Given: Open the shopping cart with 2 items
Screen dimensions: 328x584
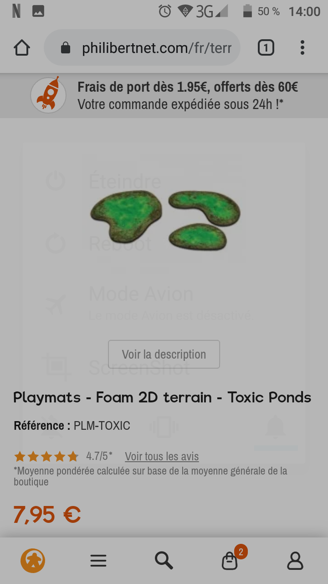Looking at the screenshot, I should click(230, 561).
